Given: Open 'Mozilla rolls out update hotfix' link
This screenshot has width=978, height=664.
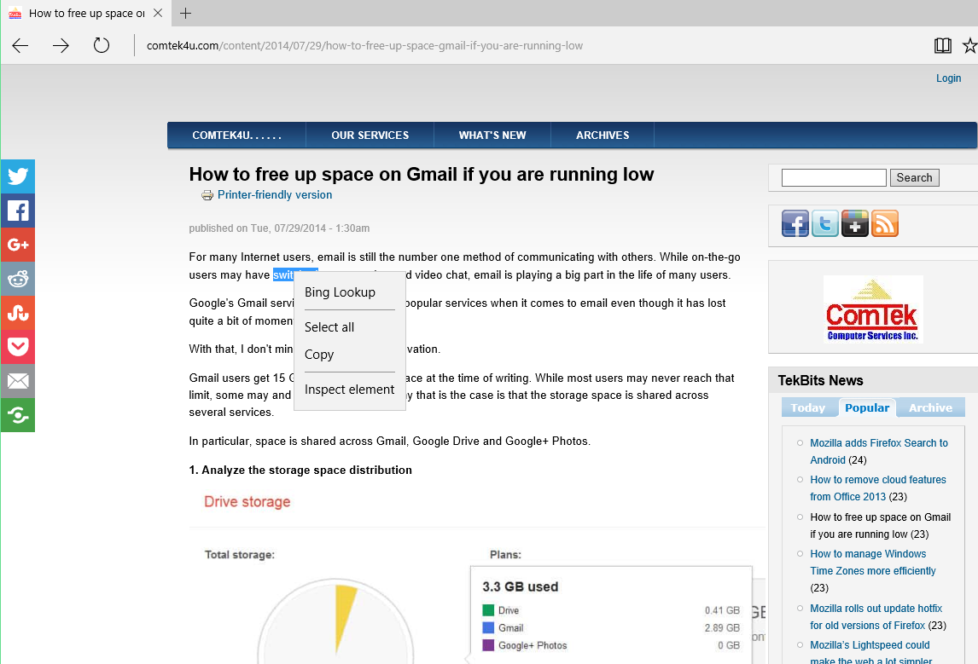Looking at the screenshot, I should [x=876, y=616].
